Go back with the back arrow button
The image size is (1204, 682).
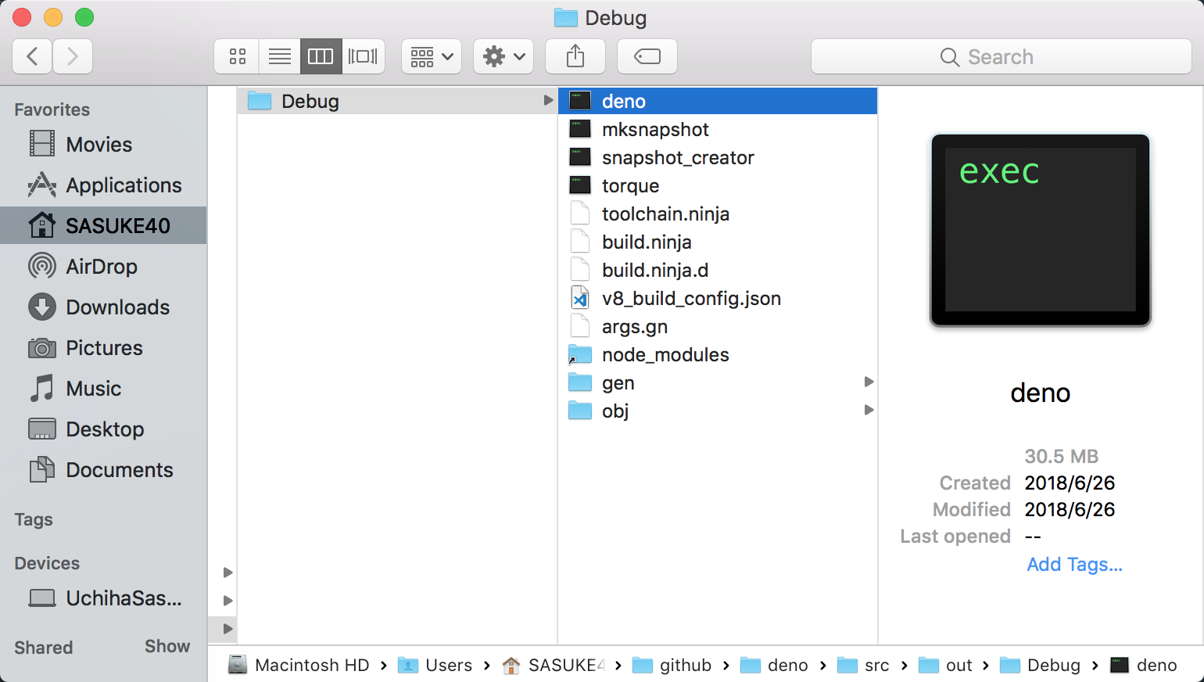pyautogui.click(x=33, y=56)
